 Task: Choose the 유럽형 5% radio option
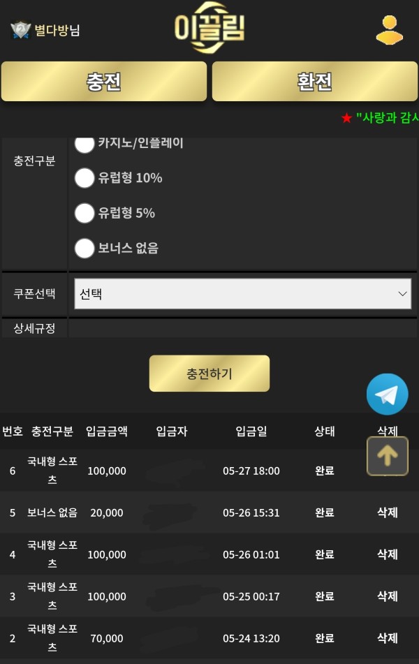pos(84,213)
